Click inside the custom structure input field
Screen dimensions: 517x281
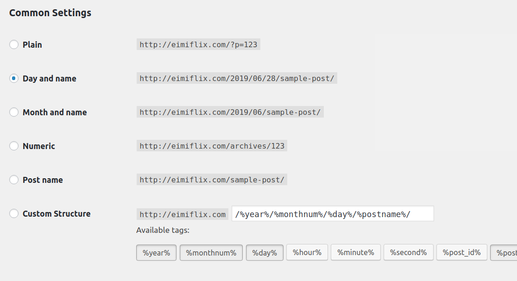[332, 213]
